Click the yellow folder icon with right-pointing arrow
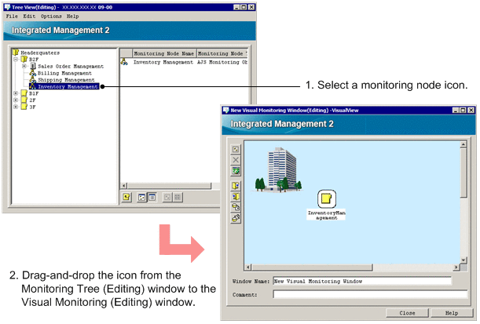The height and width of the screenshot is (324, 480). coord(236,186)
